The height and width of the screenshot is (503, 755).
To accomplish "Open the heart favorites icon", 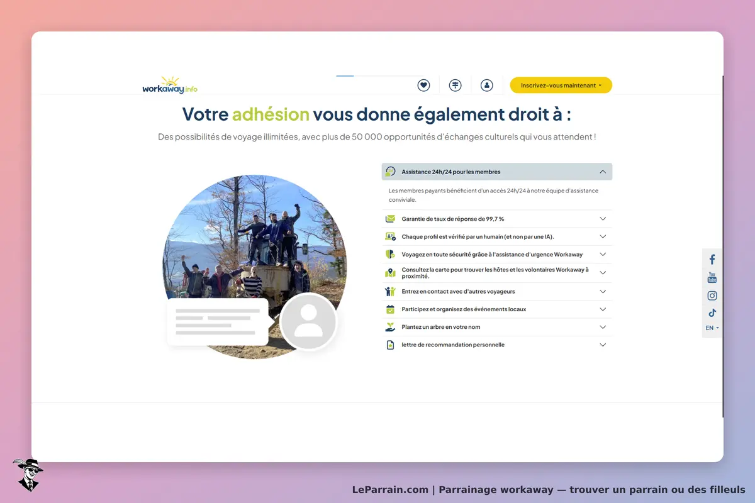I will [x=424, y=85].
